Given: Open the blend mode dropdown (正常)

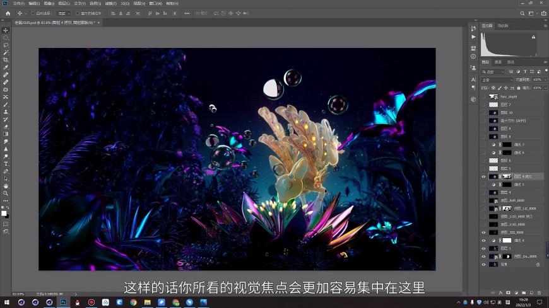Looking at the screenshot, I should (497, 80).
